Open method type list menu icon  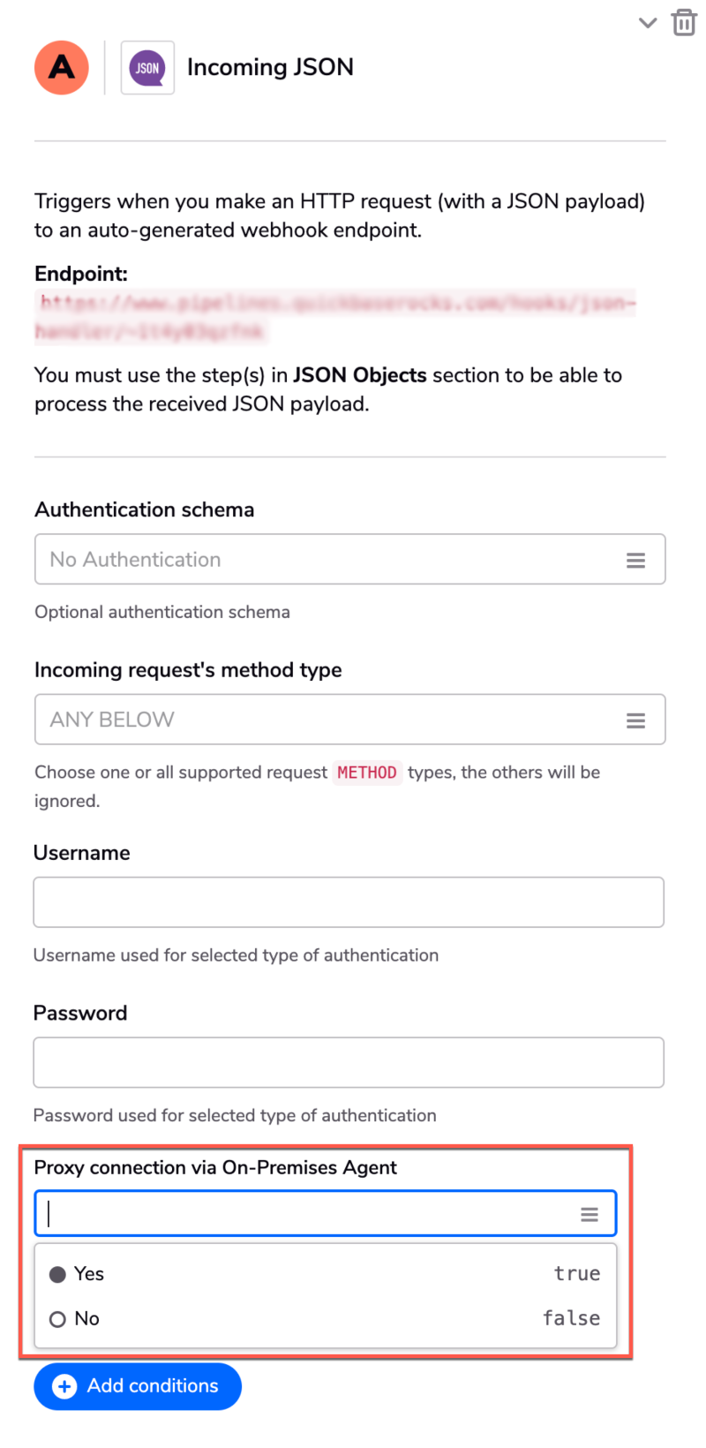pyautogui.click(x=635, y=720)
